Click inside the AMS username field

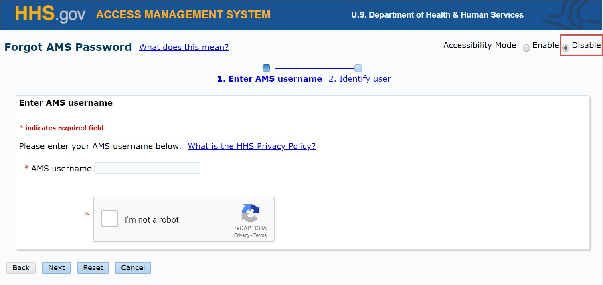coord(147,168)
